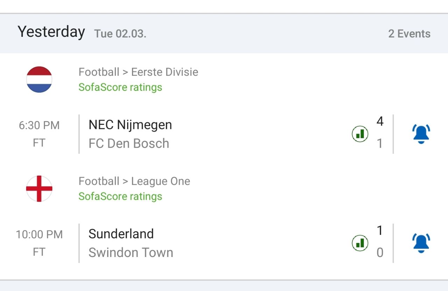448x291 pixels.
Task: Open the Football > League One link
Action: coord(134,181)
